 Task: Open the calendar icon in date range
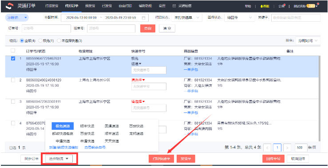pyautogui.click(x=143, y=18)
